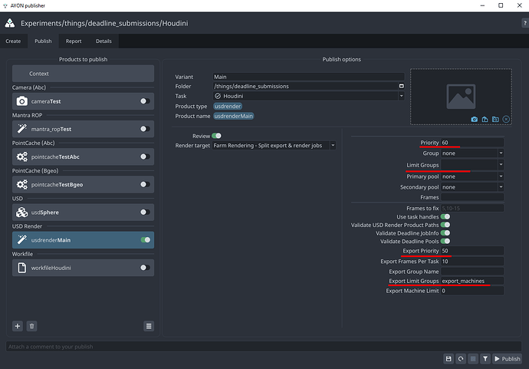Enable the pointcacheTestBgeo toggle
The image size is (529, 369).
pos(145,184)
